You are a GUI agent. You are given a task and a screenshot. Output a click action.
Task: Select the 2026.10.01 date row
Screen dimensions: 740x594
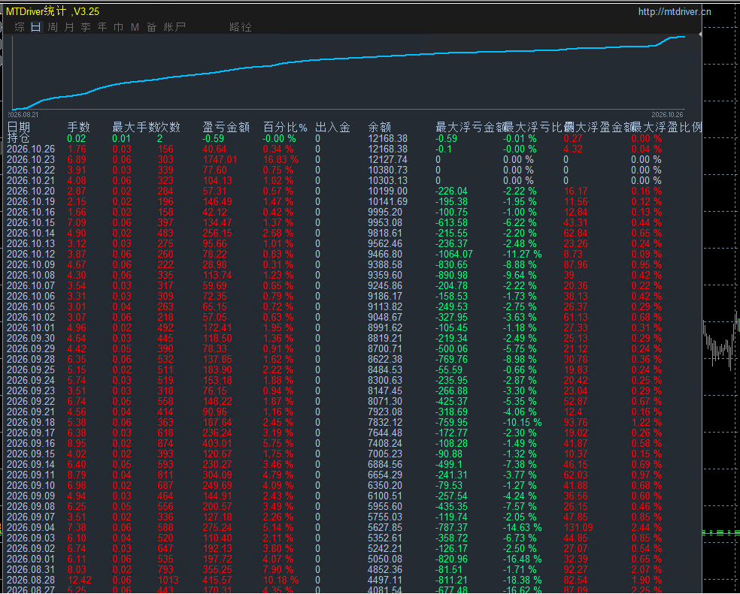coord(31,328)
